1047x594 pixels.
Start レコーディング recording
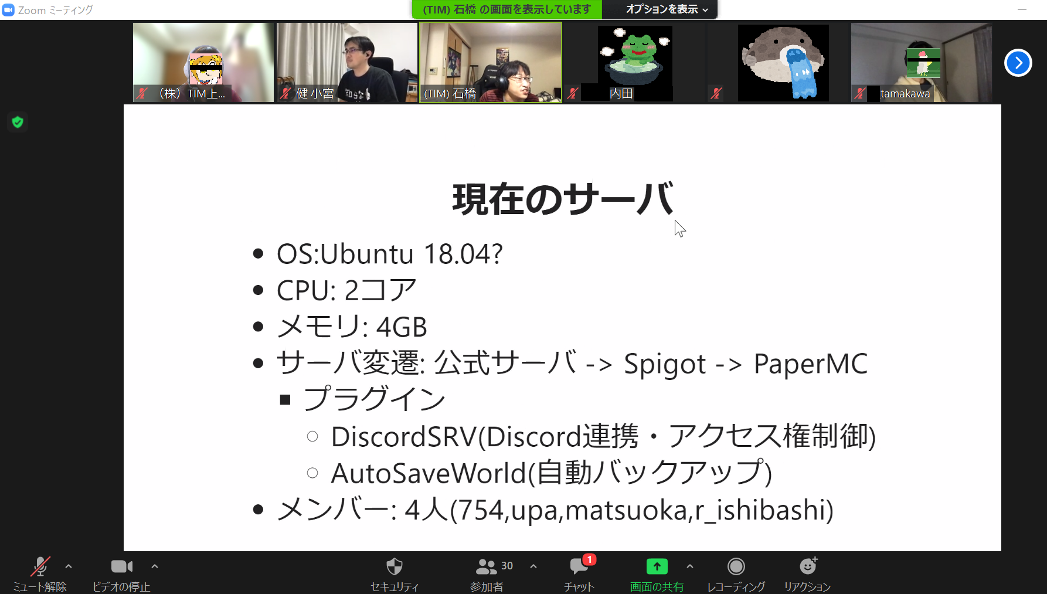point(736,574)
